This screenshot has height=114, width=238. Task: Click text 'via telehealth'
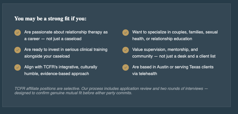point(145,74)
